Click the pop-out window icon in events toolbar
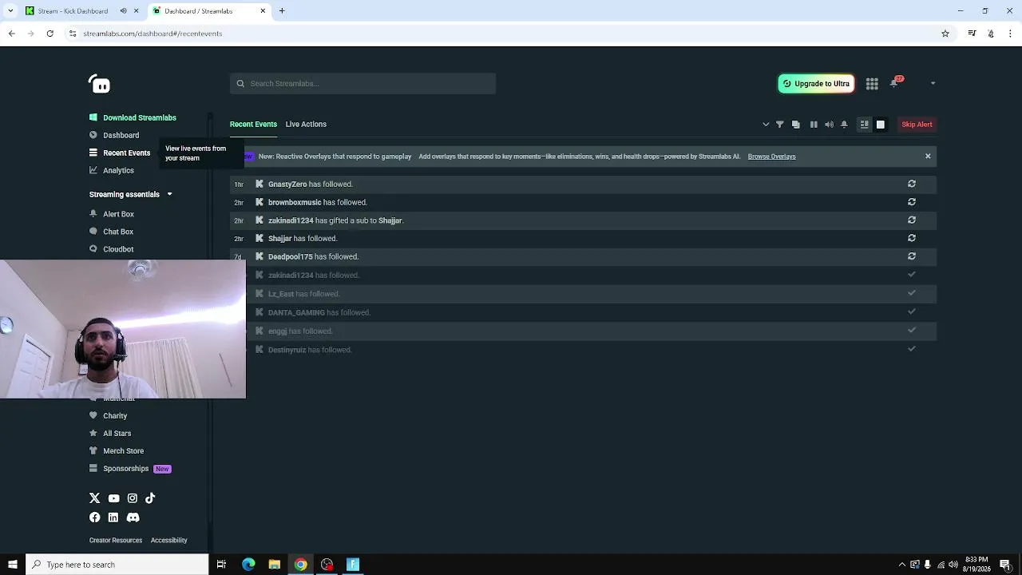 (796, 125)
